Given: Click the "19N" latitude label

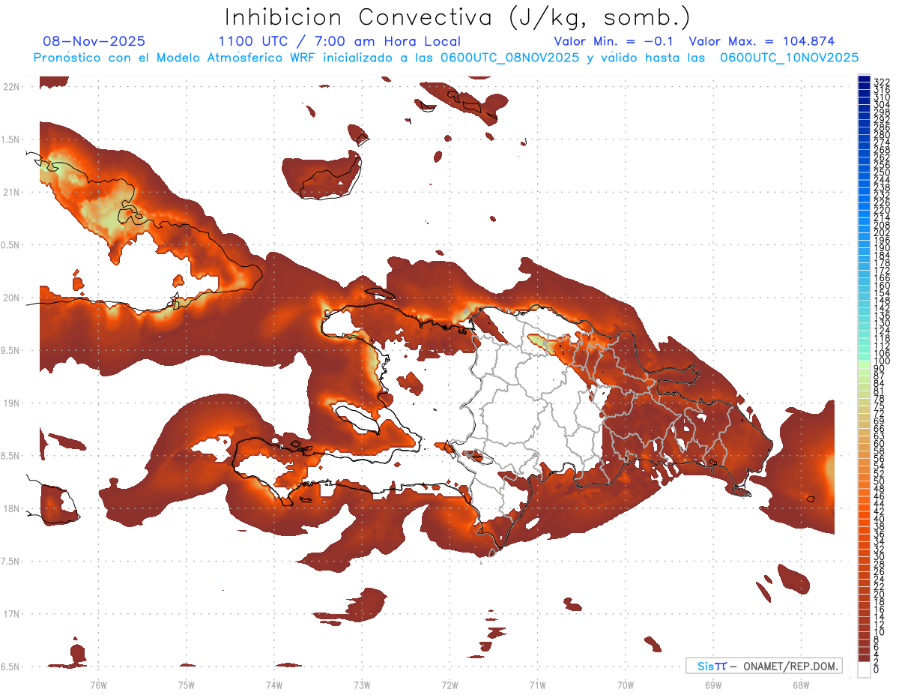Looking at the screenshot, I should (11, 403).
